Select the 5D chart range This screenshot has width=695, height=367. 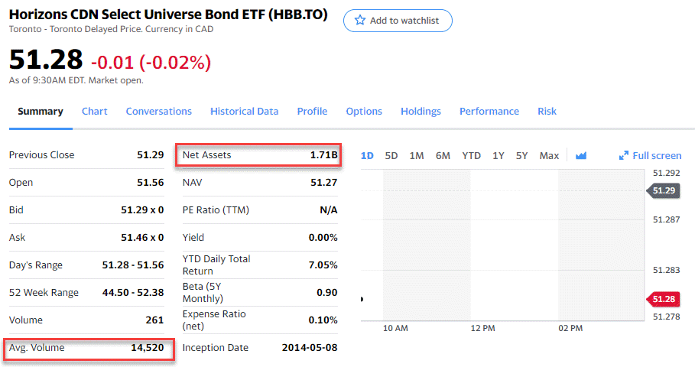pos(391,155)
